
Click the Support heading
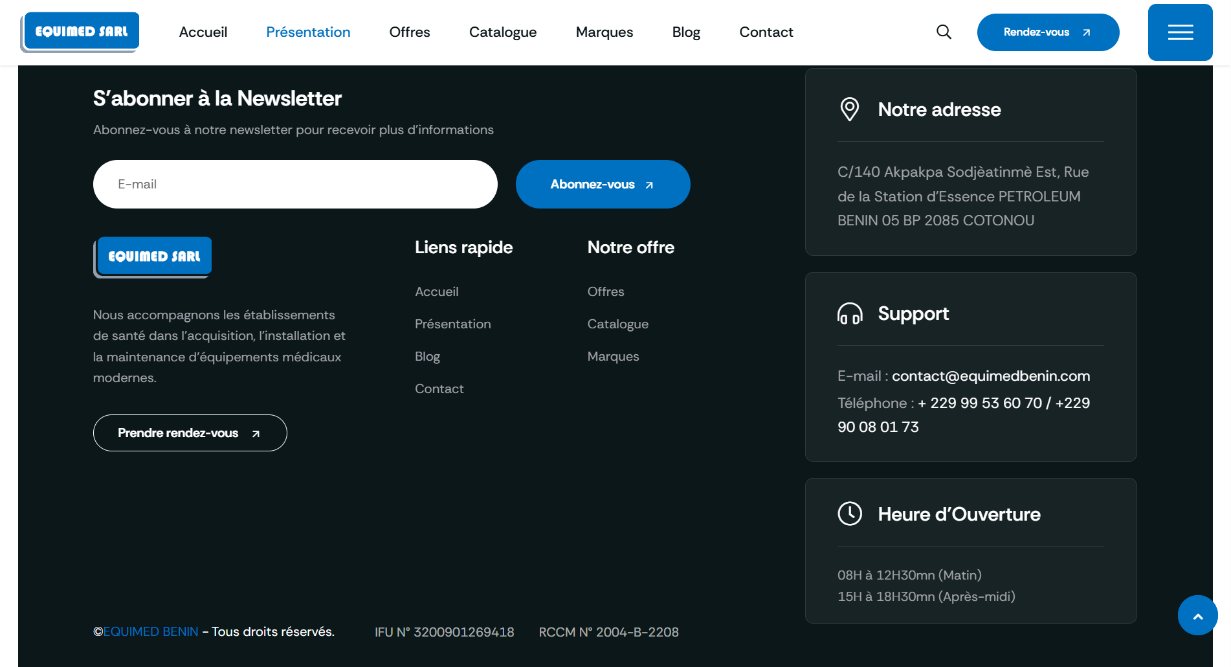(913, 313)
